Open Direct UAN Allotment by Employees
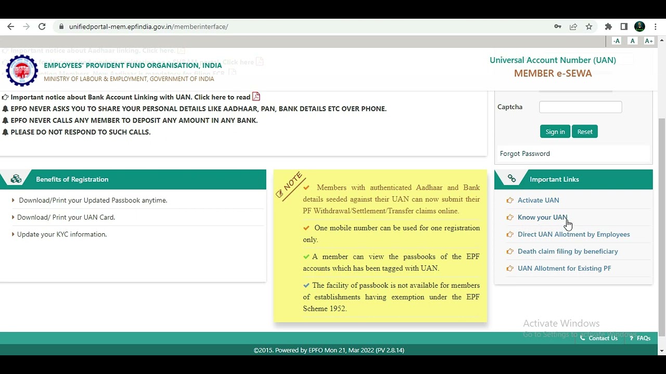The width and height of the screenshot is (666, 374). (573, 234)
